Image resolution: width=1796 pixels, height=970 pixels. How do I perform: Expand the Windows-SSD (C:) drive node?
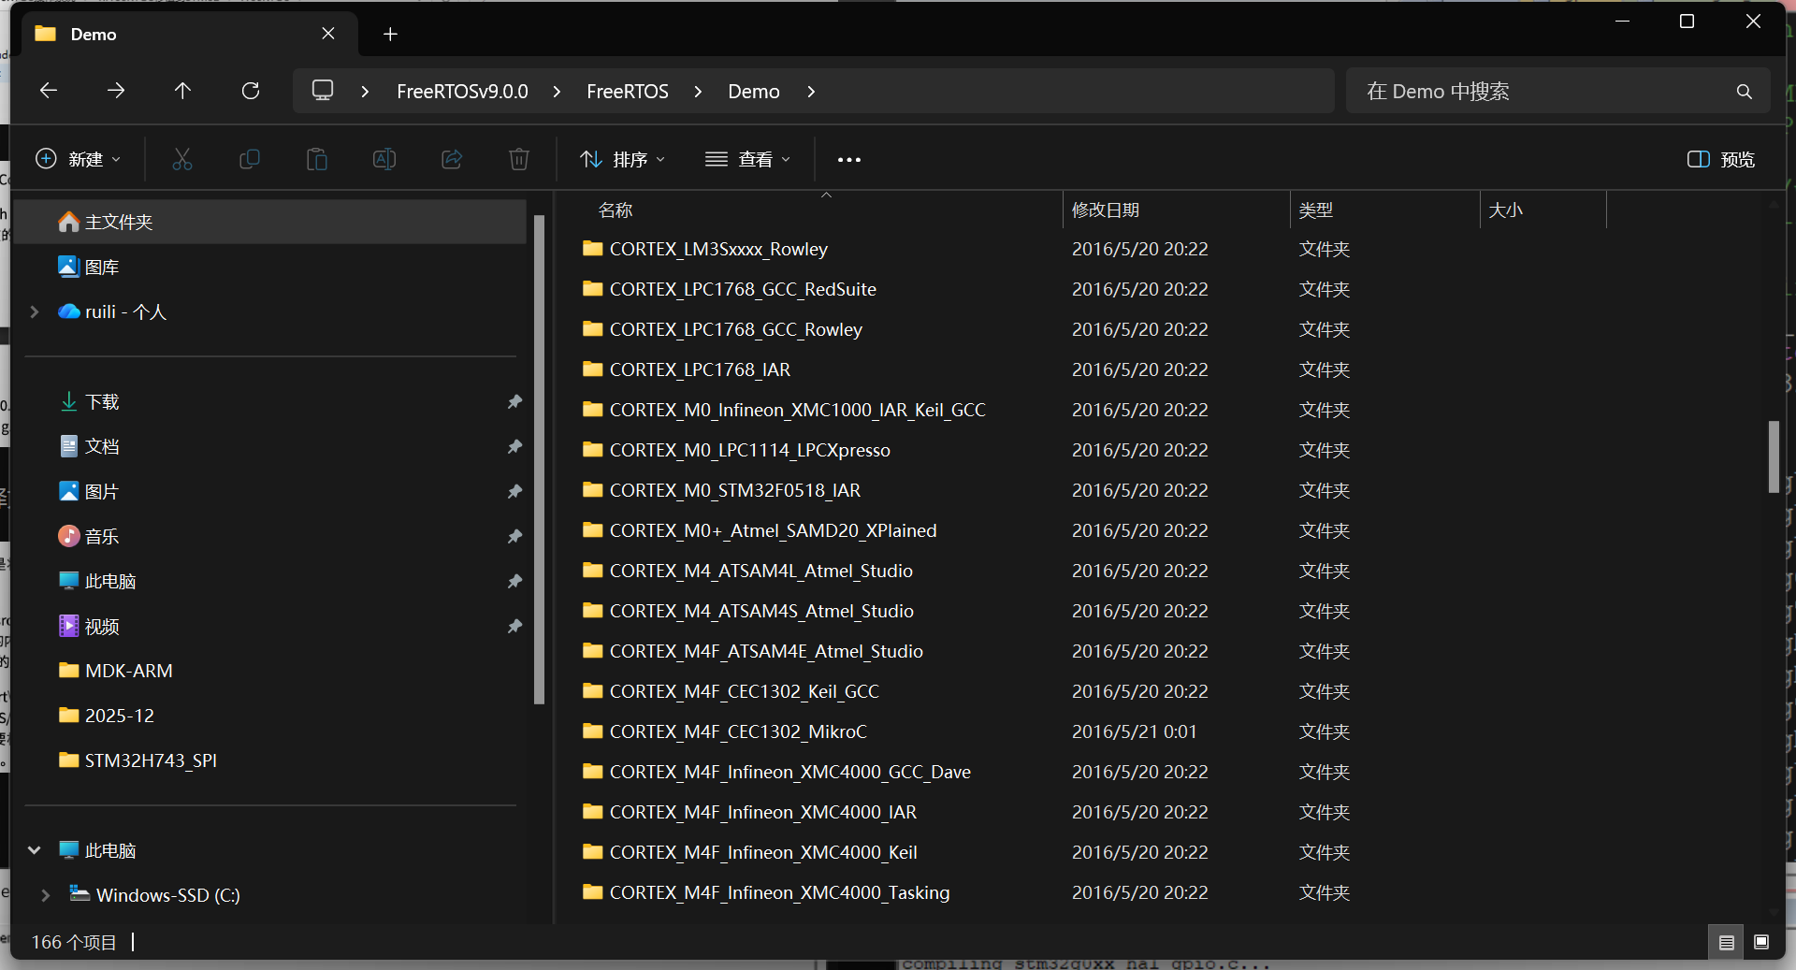coord(46,896)
